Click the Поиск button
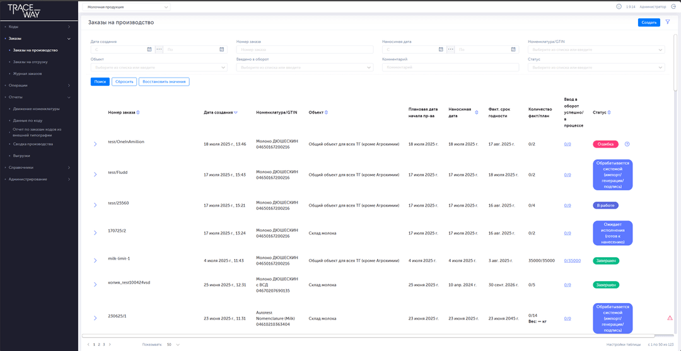681x351 pixels. (x=100, y=81)
